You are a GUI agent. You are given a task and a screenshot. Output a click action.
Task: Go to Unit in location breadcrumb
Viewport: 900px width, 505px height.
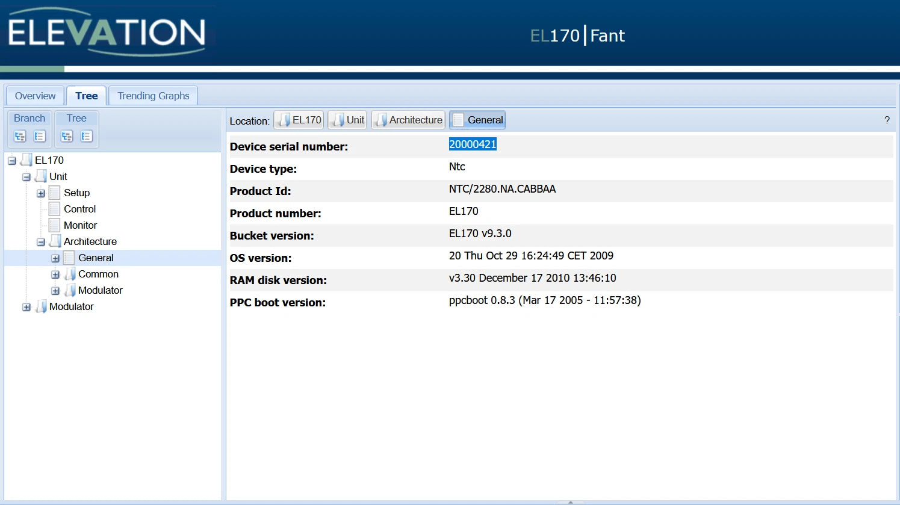[x=347, y=120]
